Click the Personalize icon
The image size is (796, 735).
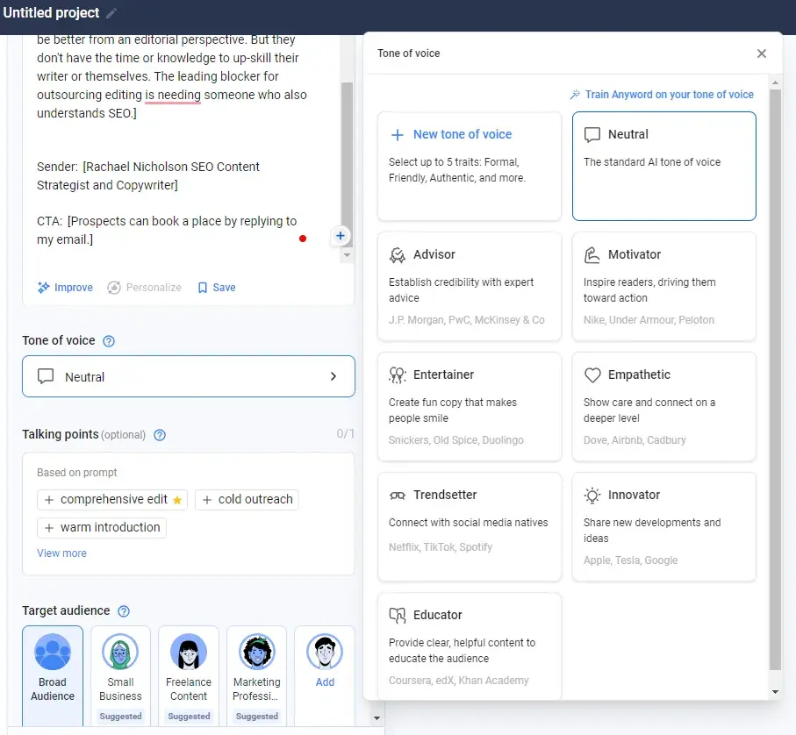click(113, 287)
